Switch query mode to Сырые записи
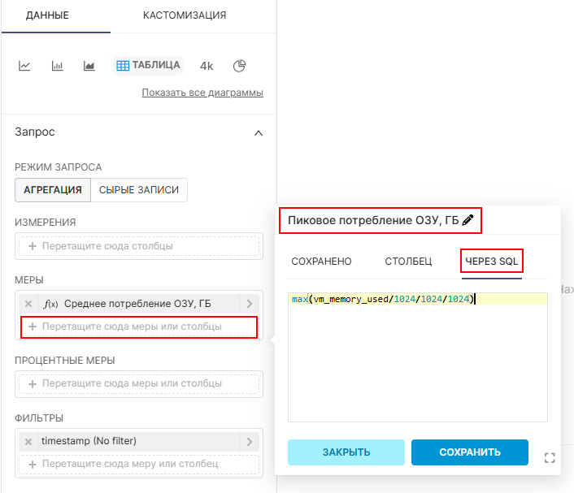574x493 pixels. (x=139, y=190)
